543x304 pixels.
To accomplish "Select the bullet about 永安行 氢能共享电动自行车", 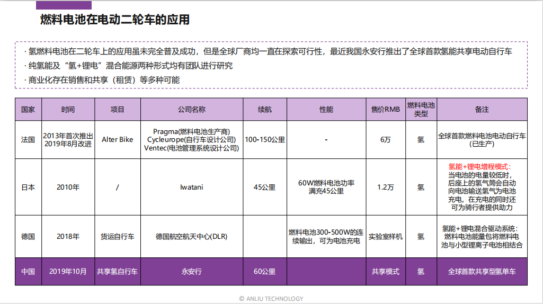I will tap(268, 51).
